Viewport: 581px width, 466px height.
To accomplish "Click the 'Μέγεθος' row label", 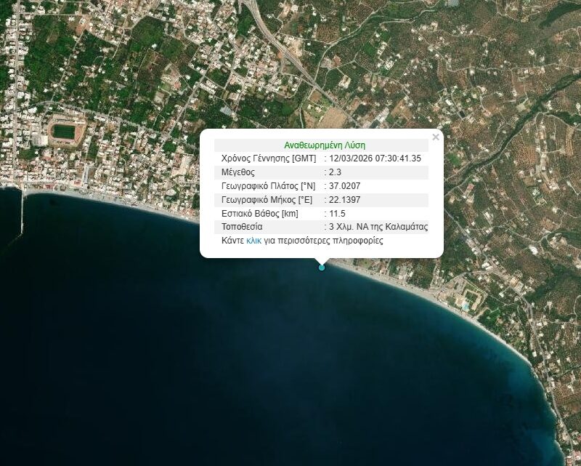I will [x=240, y=172].
